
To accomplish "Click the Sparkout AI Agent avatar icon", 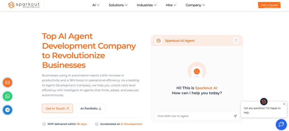I will point(159,40).
